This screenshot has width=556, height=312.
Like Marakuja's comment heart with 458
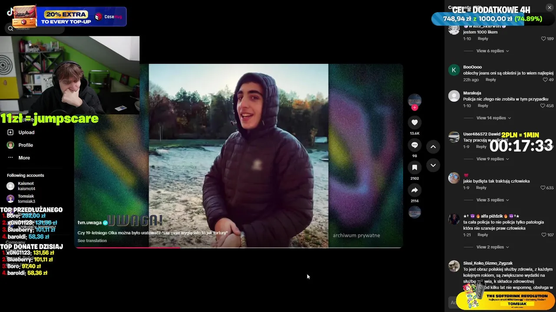(543, 106)
